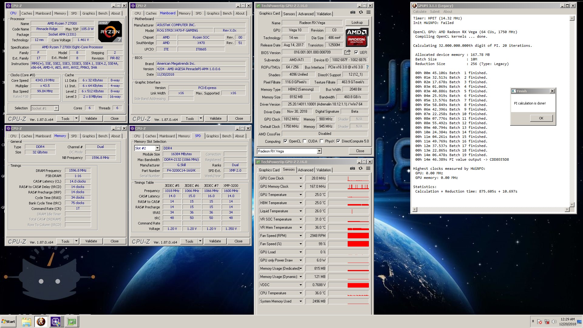Expand the GPU Core Clock sensor dropdown
Viewport: 583px width, 328px height.
coord(301,178)
